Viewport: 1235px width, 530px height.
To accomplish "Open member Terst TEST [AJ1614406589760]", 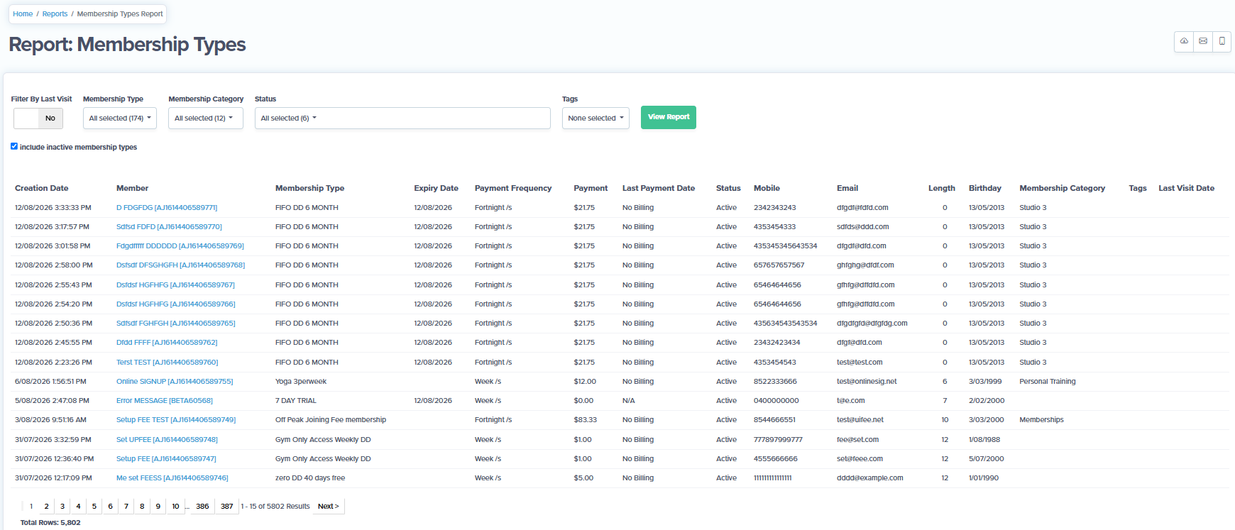I will 168,363.
